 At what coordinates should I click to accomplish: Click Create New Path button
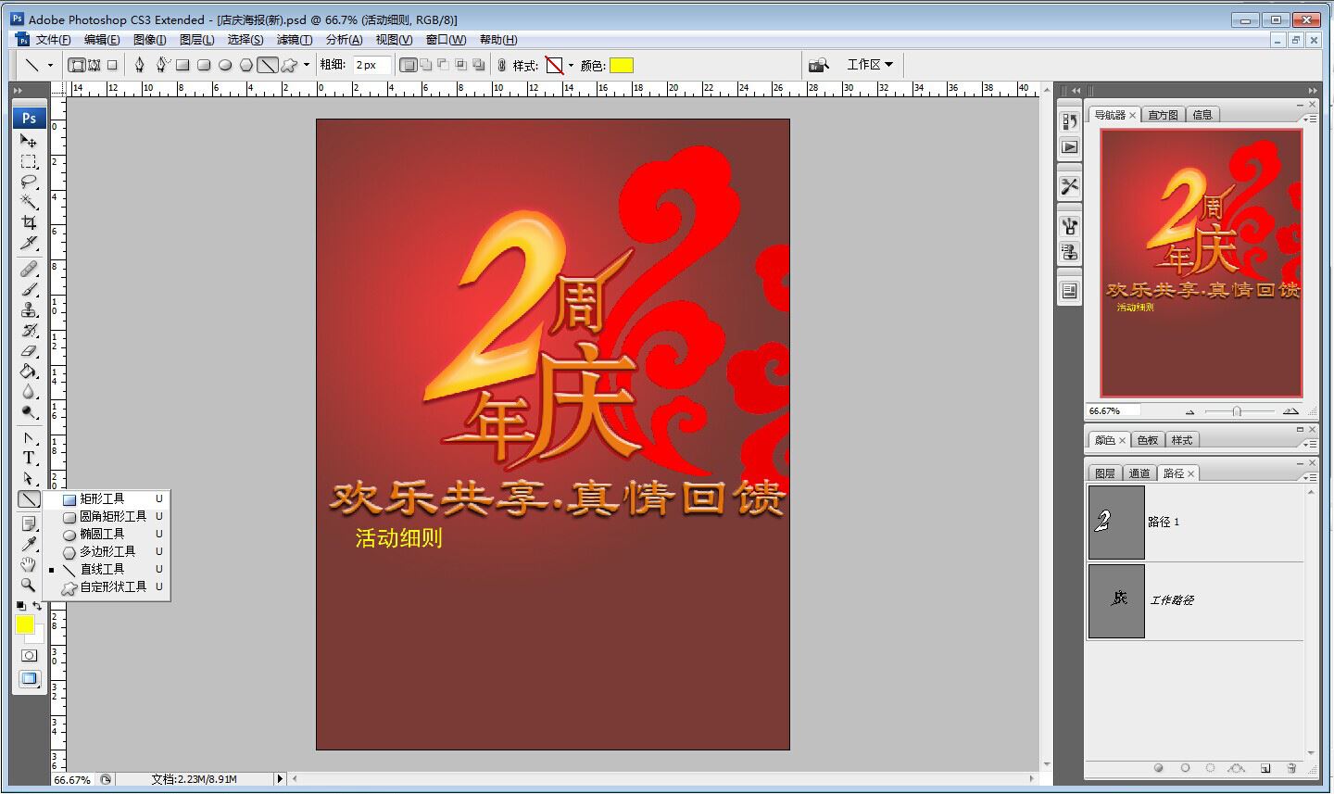click(x=1265, y=768)
